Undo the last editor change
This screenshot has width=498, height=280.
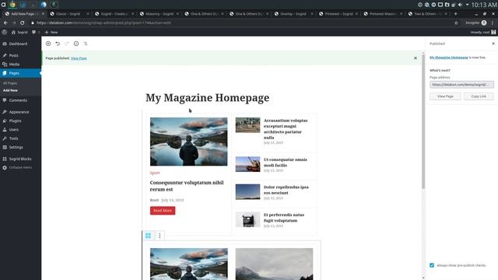58,44
